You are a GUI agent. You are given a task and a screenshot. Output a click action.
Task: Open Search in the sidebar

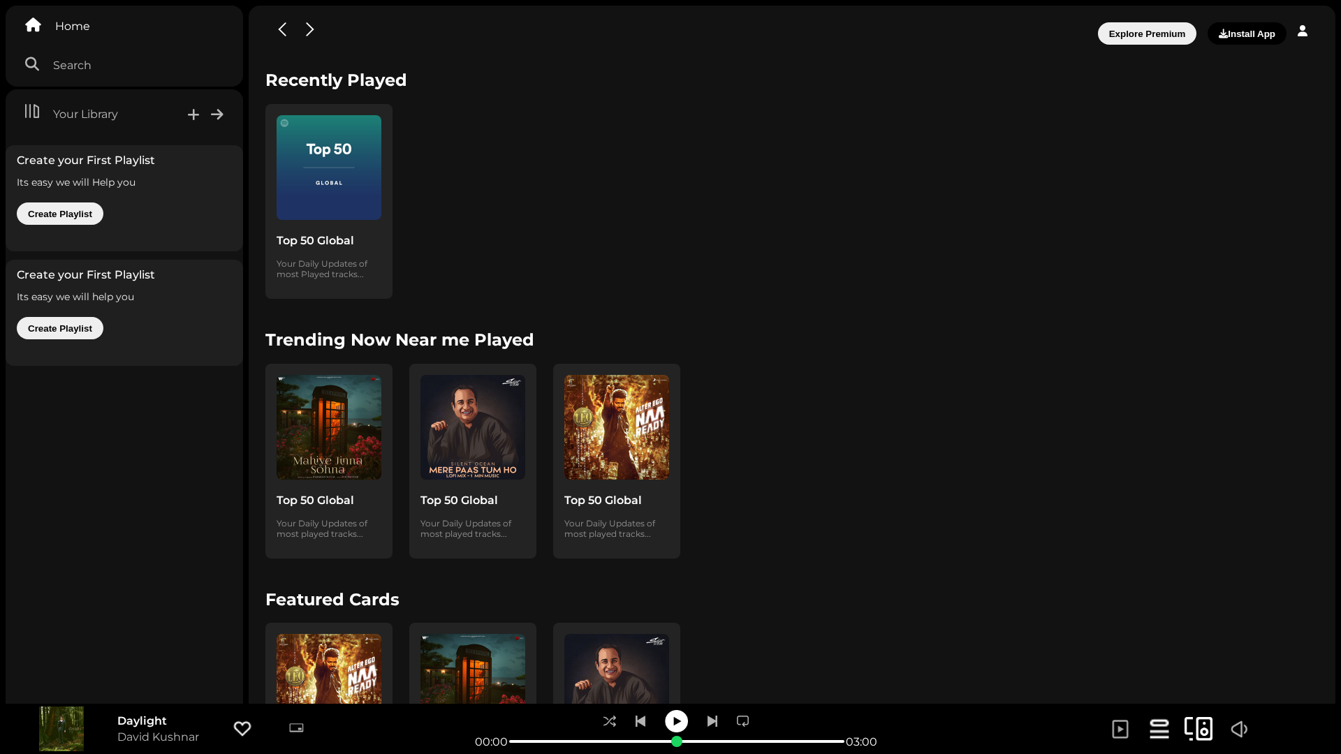[x=72, y=65]
